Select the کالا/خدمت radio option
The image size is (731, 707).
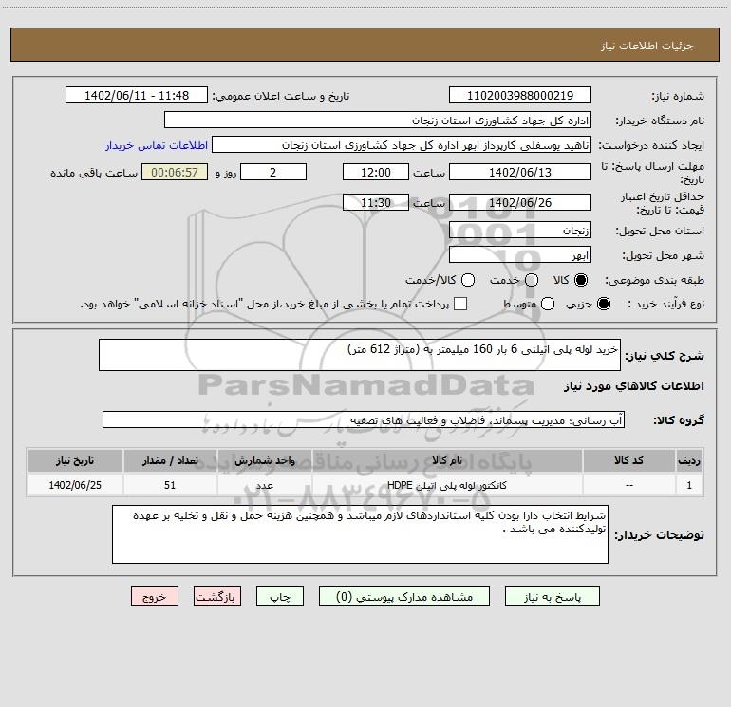tap(468, 280)
